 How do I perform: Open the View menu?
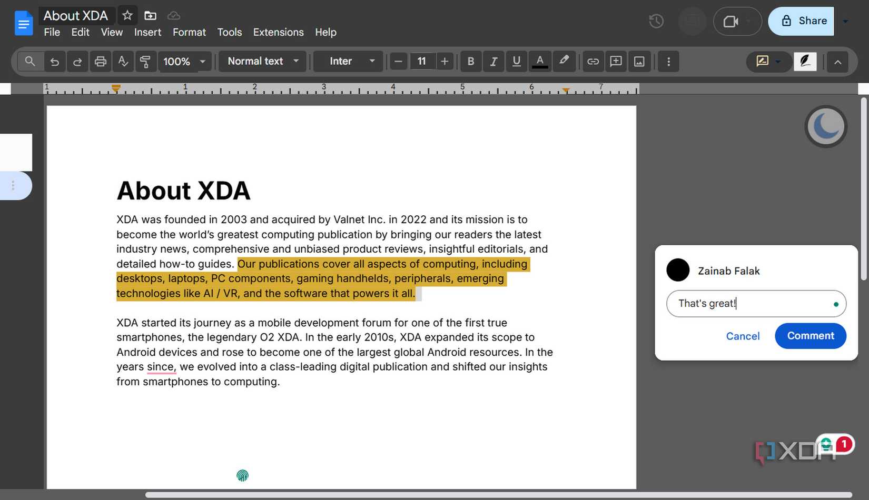click(112, 32)
